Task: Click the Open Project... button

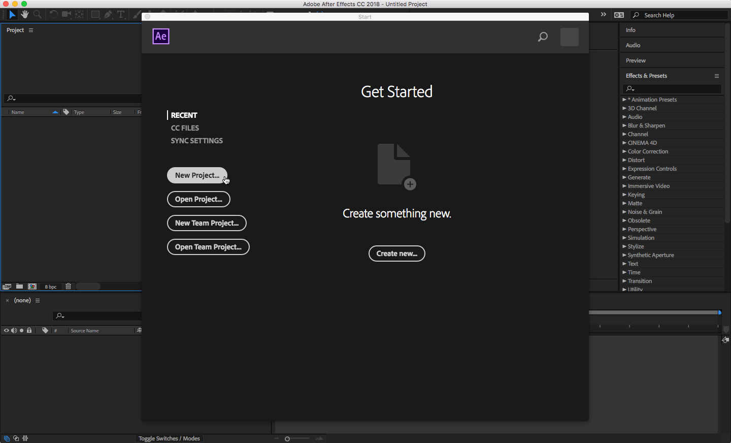Action: pyautogui.click(x=198, y=199)
